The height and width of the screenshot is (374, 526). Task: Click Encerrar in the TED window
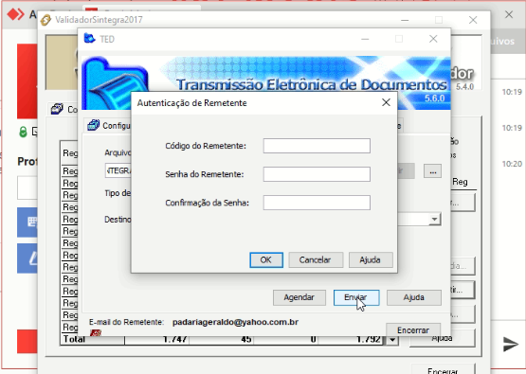tap(413, 330)
